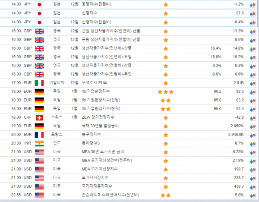
Task: Open MBA 30년 모기지론 금리 event
Action: click(103, 152)
